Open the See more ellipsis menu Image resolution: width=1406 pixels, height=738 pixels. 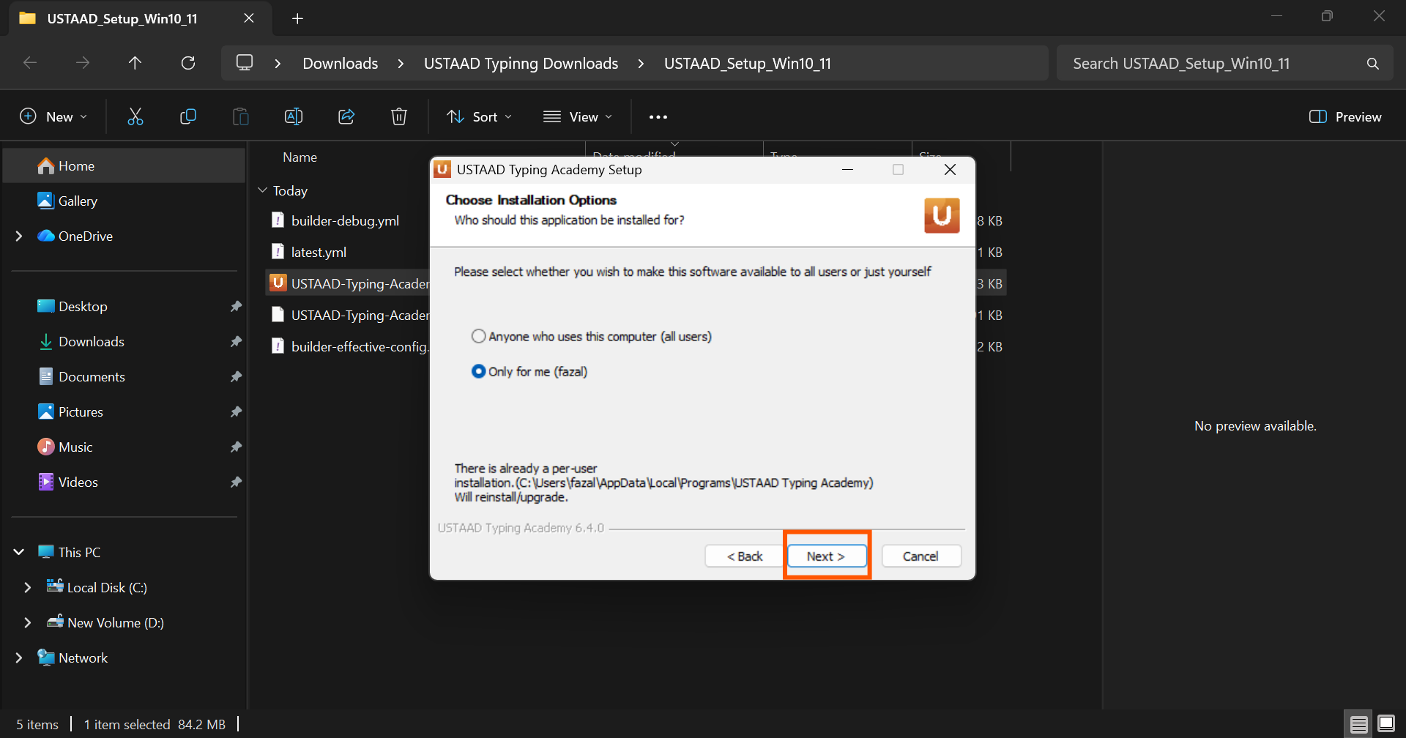pos(658,117)
